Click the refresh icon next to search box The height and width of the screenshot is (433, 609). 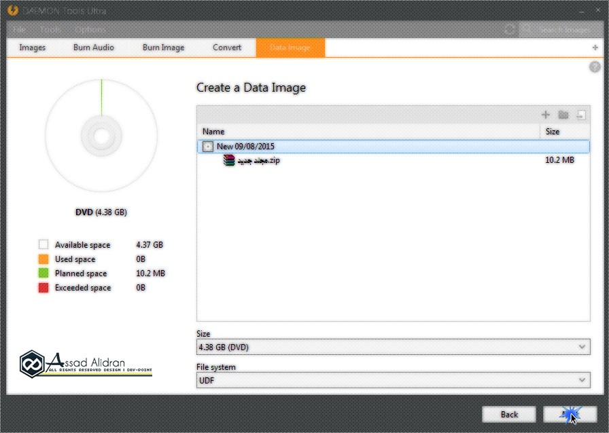[x=510, y=29]
